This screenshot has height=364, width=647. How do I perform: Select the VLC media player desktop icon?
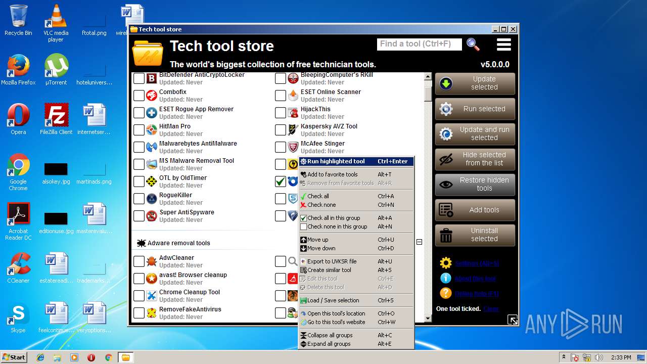(x=56, y=23)
